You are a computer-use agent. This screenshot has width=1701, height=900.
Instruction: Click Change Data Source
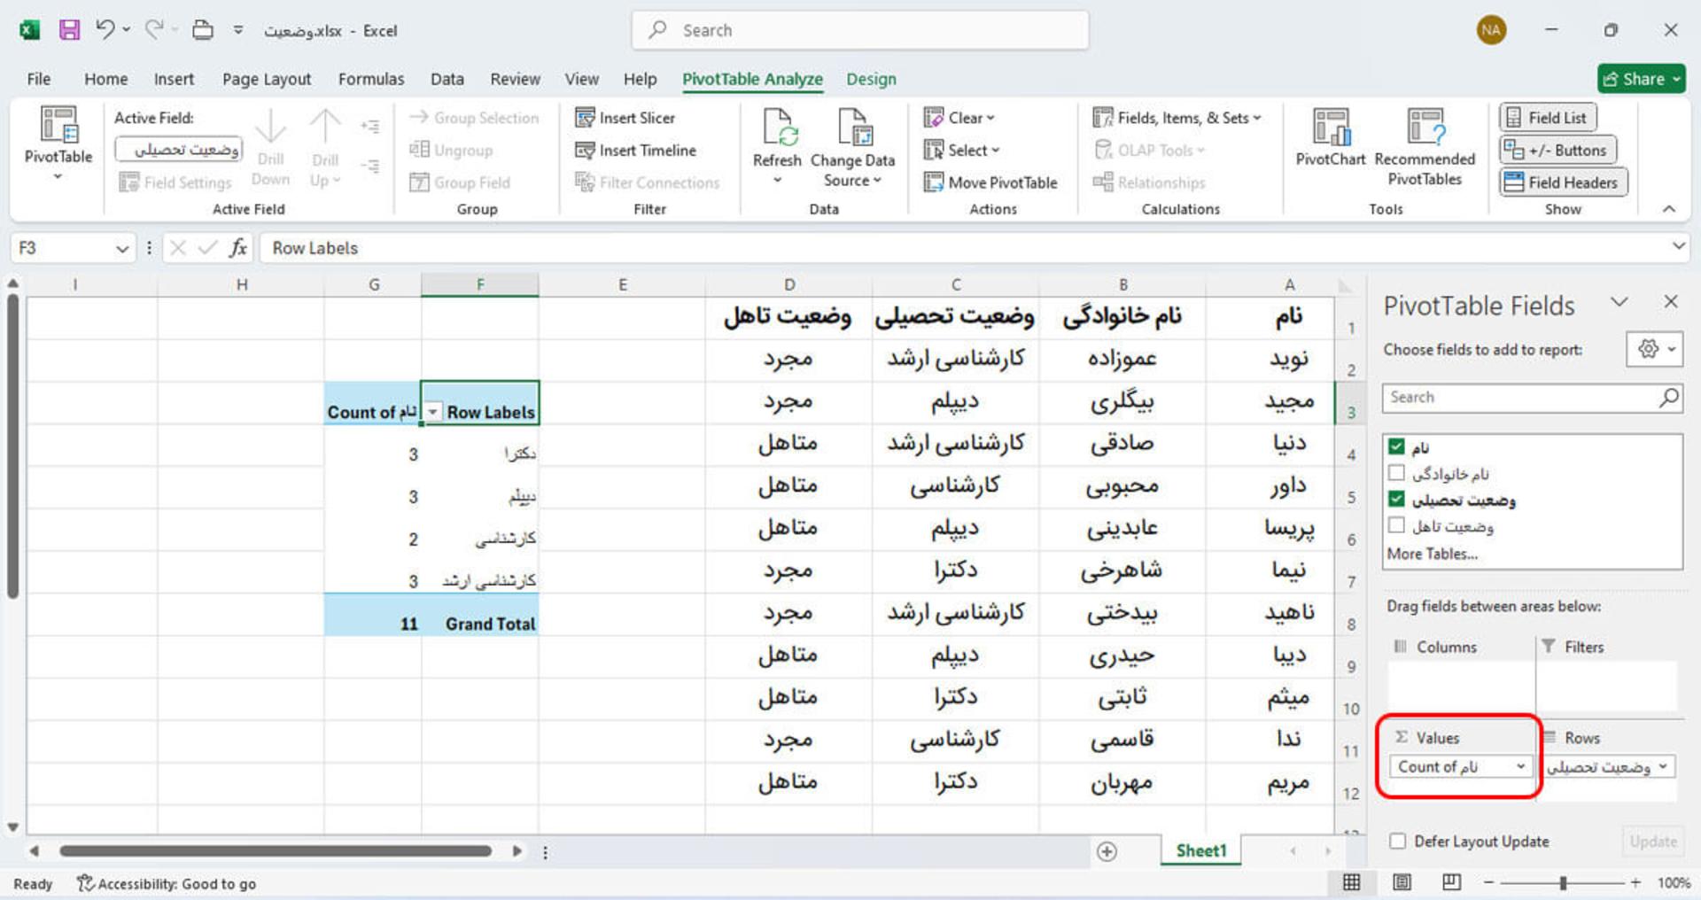click(852, 147)
